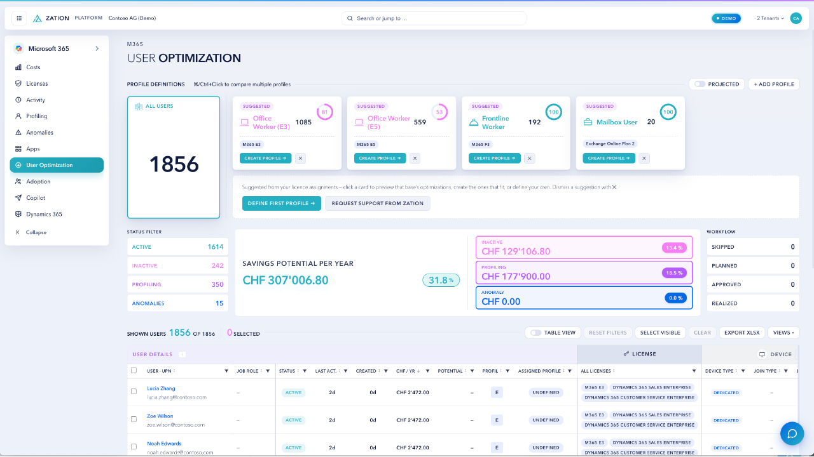Image resolution: width=814 pixels, height=457 pixels.
Task: Open the VIEWS dropdown
Action: pos(783,333)
